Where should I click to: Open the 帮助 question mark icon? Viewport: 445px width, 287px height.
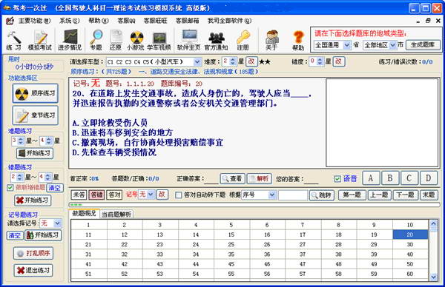(298, 40)
